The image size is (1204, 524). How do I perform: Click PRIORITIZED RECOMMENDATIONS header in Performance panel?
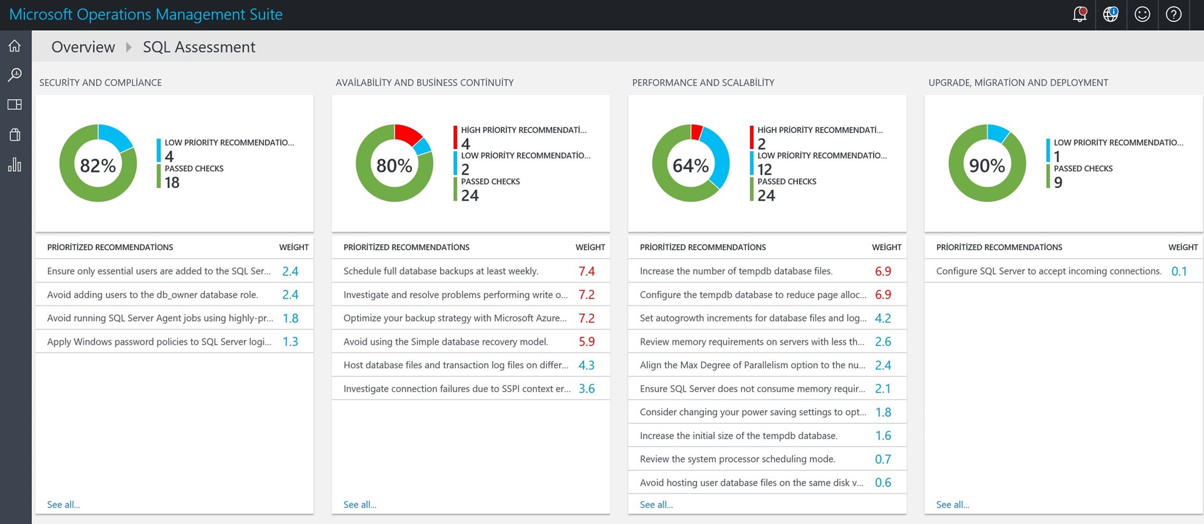(703, 247)
